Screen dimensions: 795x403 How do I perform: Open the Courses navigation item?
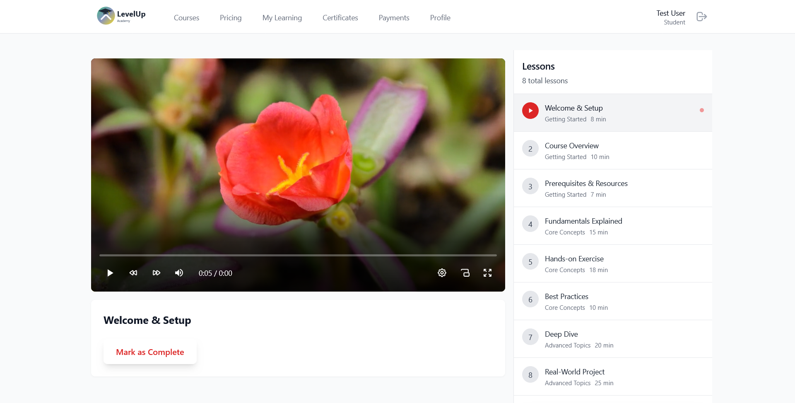186,18
